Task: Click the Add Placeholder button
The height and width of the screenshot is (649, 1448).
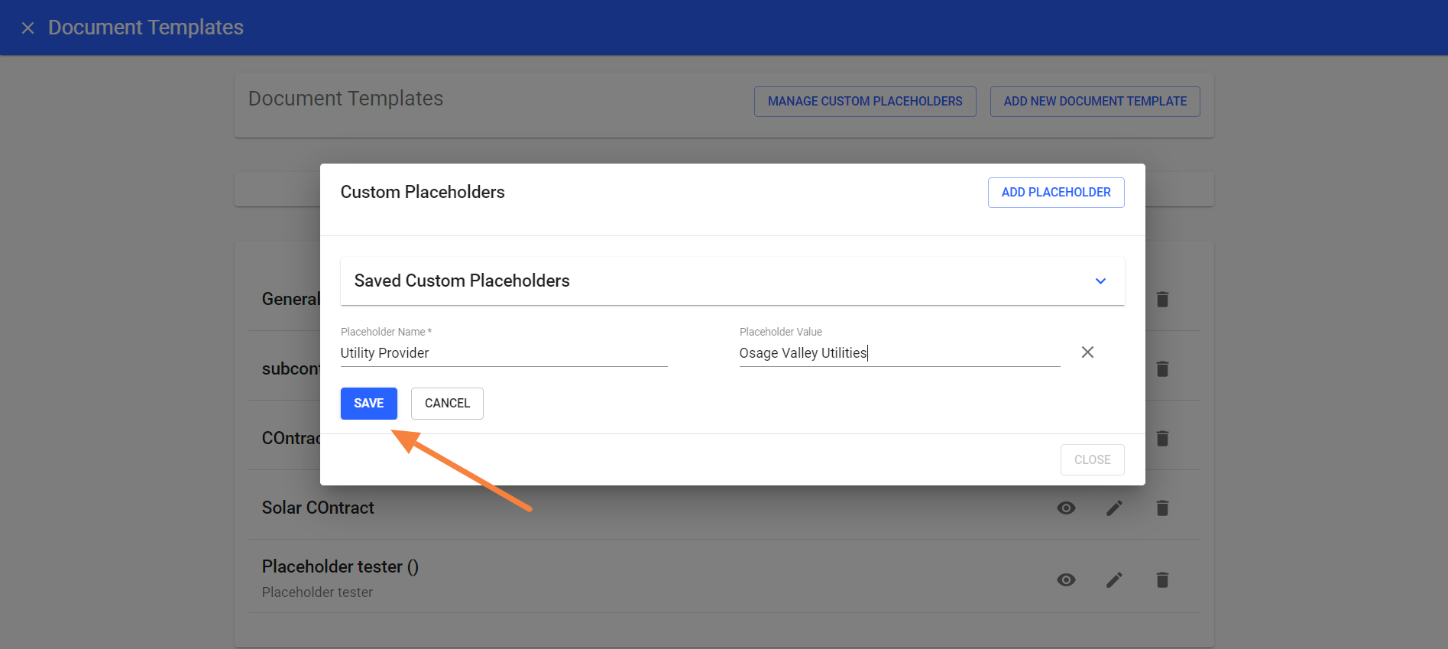Action: (x=1055, y=193)
